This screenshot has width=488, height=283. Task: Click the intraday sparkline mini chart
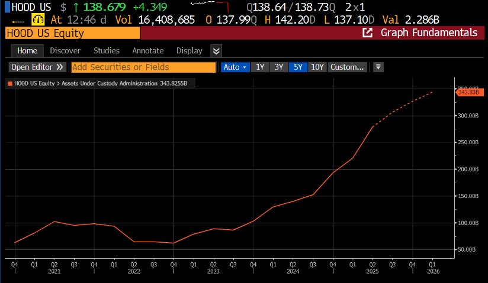click(x=210, y=5)
